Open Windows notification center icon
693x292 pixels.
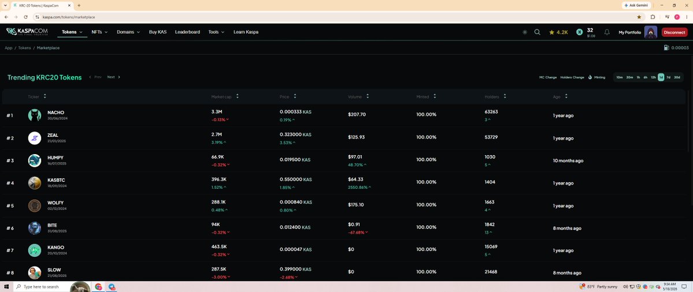(x=684, y=287)
